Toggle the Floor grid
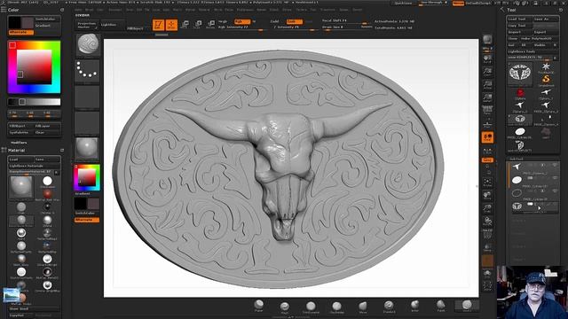This screenshot has height=319, width=568. tap(487, 124)
